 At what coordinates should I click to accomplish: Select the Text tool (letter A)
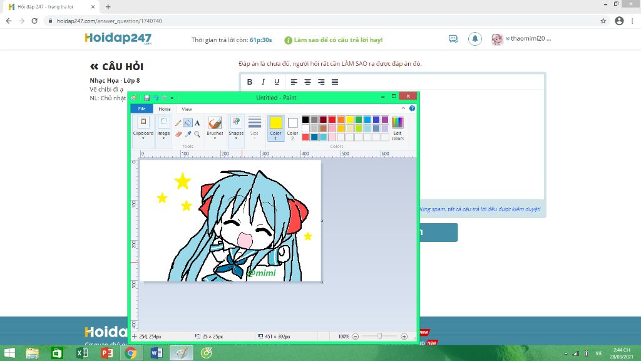(197, 123)
